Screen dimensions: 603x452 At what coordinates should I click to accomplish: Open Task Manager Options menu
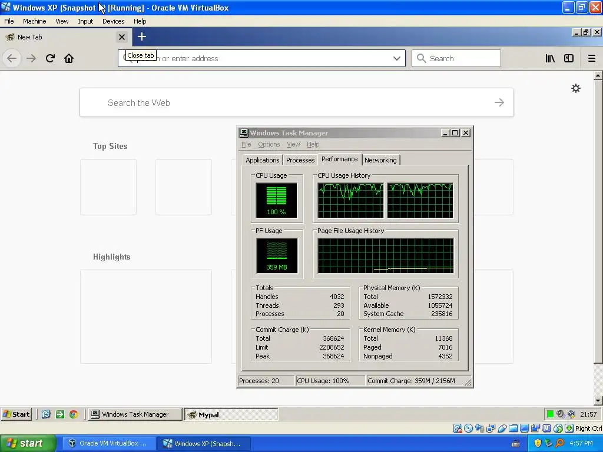269,144
